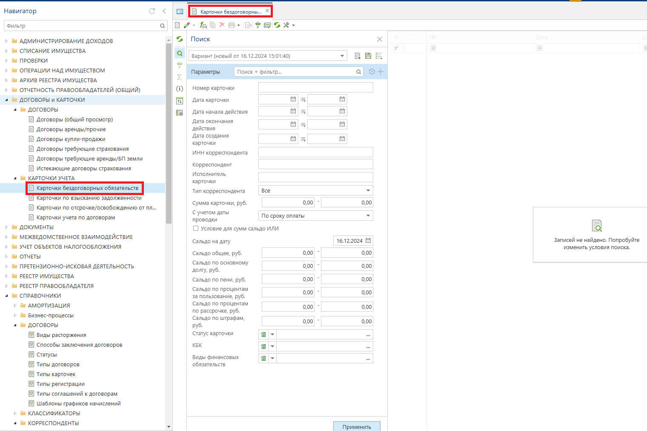Save search variant with floppy icon
Viewport: 647px width, 431px height.
point(368,56)
